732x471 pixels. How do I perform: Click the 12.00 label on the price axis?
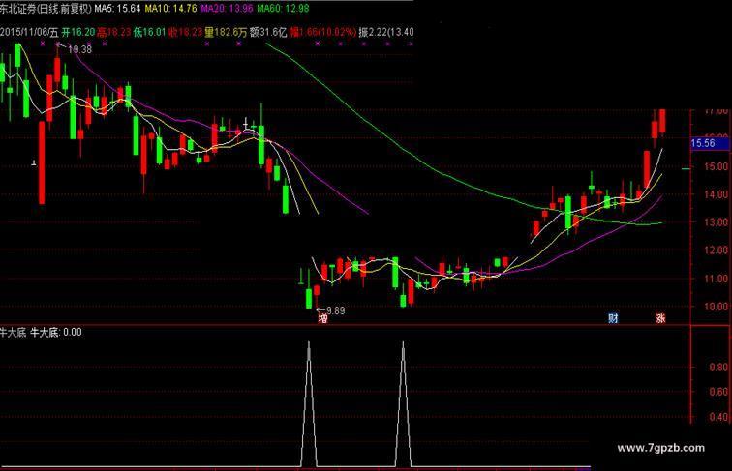716,250
